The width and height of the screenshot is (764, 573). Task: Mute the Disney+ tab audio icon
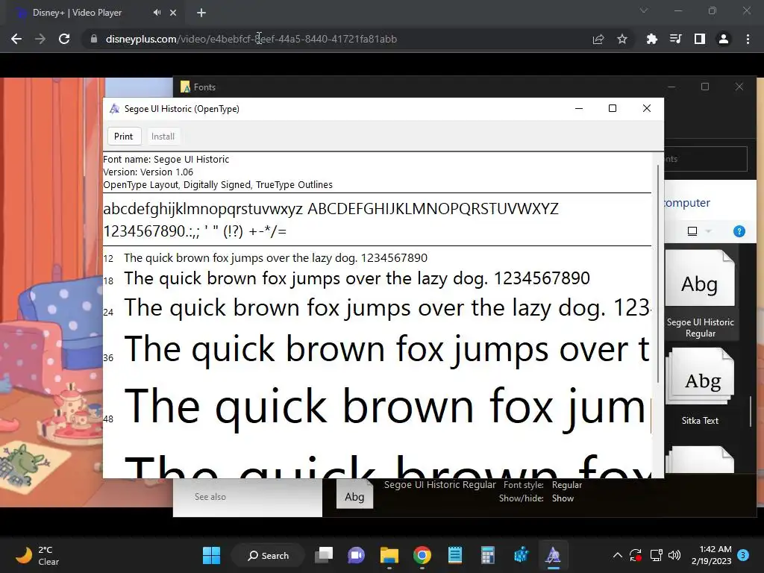[x=157, y=13]
